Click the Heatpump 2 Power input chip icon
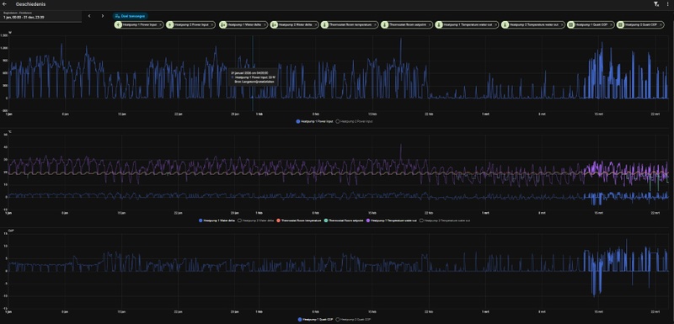Viewport: 674px width, 324px height. (x=170, y=25)
